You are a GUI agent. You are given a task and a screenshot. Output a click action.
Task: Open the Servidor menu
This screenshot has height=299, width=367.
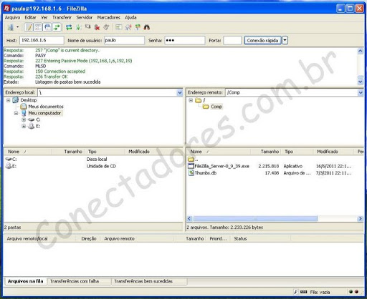[x=85, y=17]
